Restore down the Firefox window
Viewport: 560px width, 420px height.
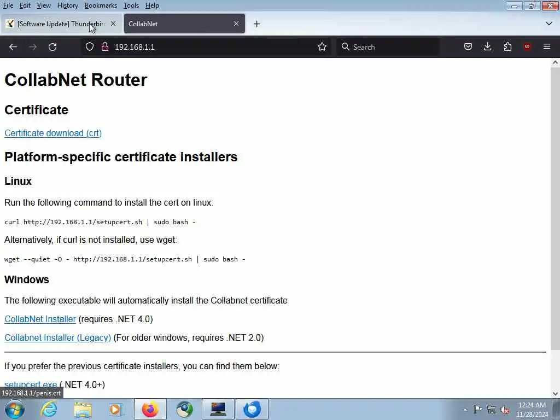pos(532,5)
